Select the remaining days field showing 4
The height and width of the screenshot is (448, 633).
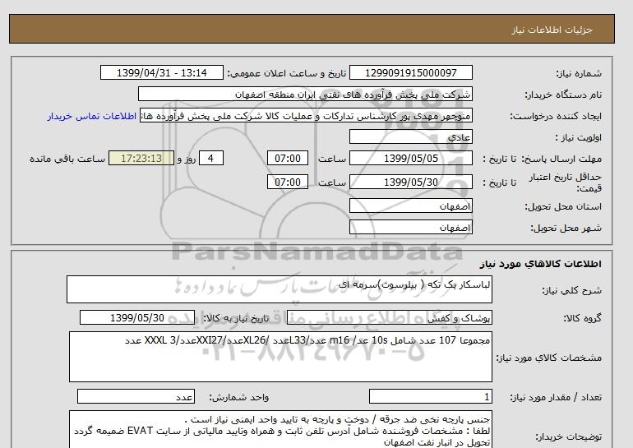211,158
